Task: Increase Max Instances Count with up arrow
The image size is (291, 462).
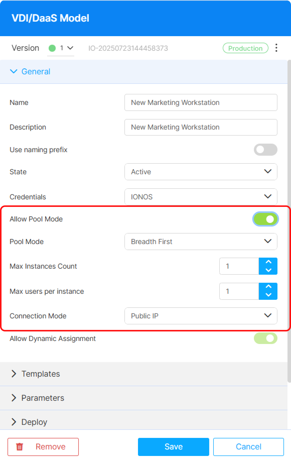Action: 268,262
